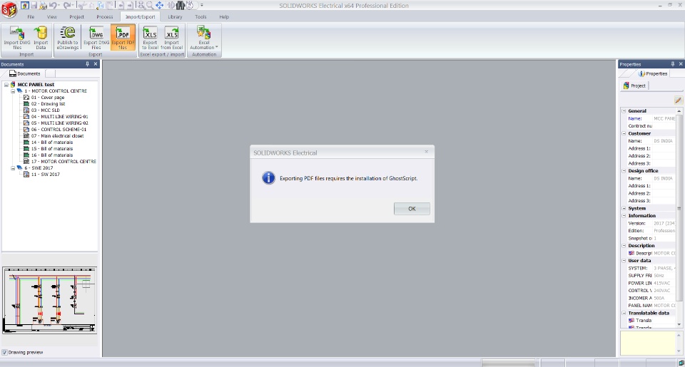
Task: Click Export to Excel XLS icon
Action: (150, 38)
